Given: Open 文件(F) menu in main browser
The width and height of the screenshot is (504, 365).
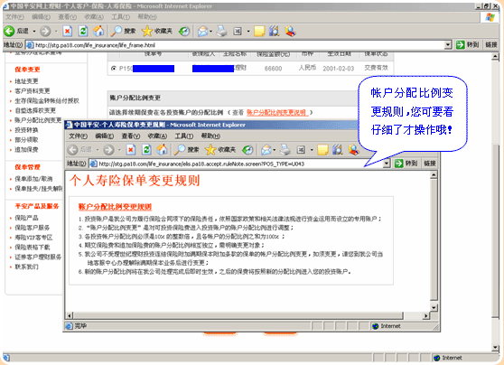Looking at the screenshot, I should (14, 17).
